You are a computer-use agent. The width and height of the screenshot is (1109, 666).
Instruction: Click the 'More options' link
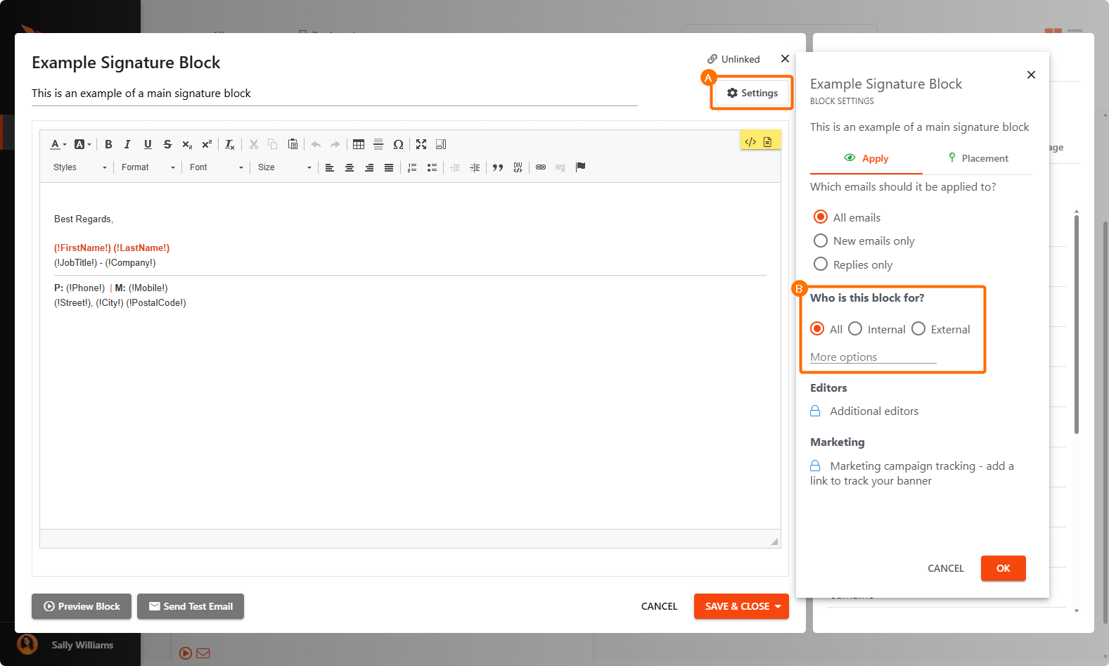(843, 357)
